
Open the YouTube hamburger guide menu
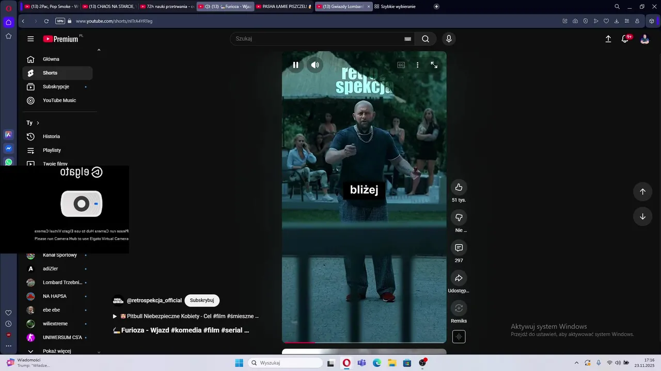click(30, 39)
